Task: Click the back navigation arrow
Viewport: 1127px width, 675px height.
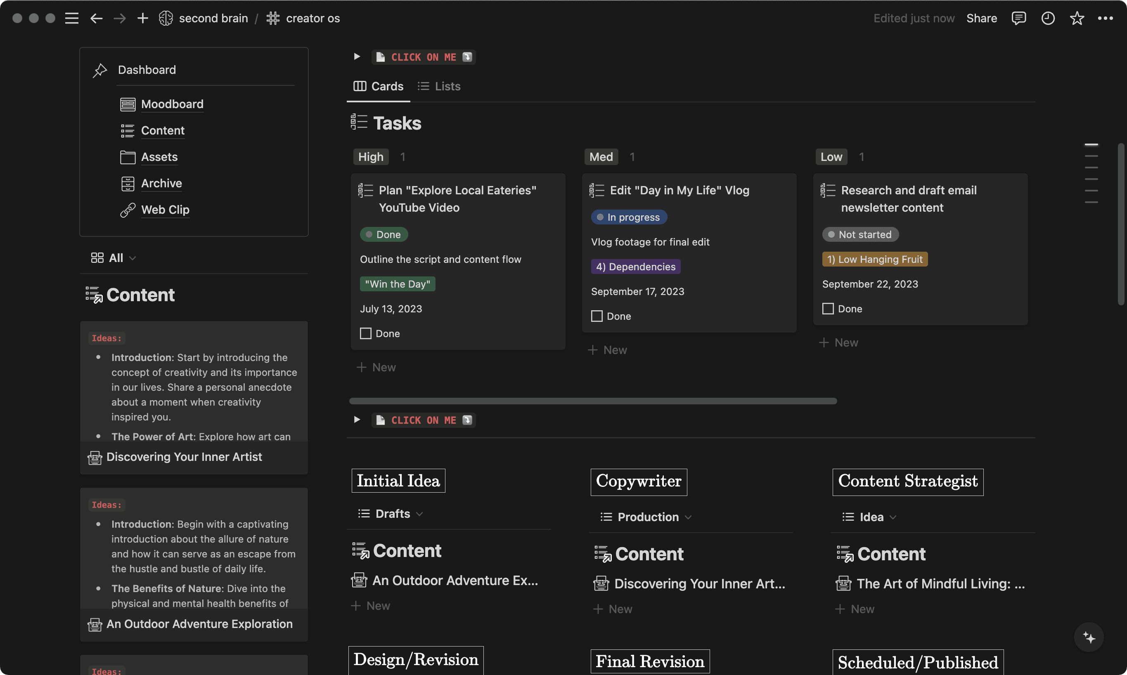Action: (96, 18)
